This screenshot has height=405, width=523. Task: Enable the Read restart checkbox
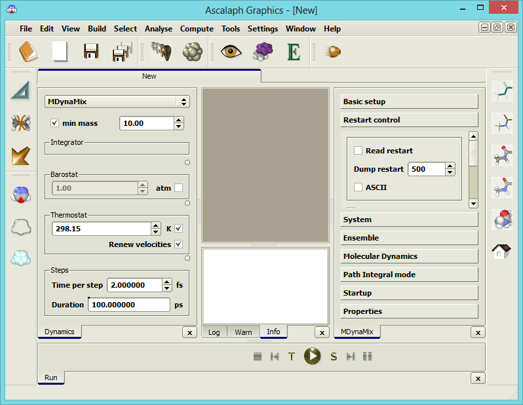click(358, 151)
